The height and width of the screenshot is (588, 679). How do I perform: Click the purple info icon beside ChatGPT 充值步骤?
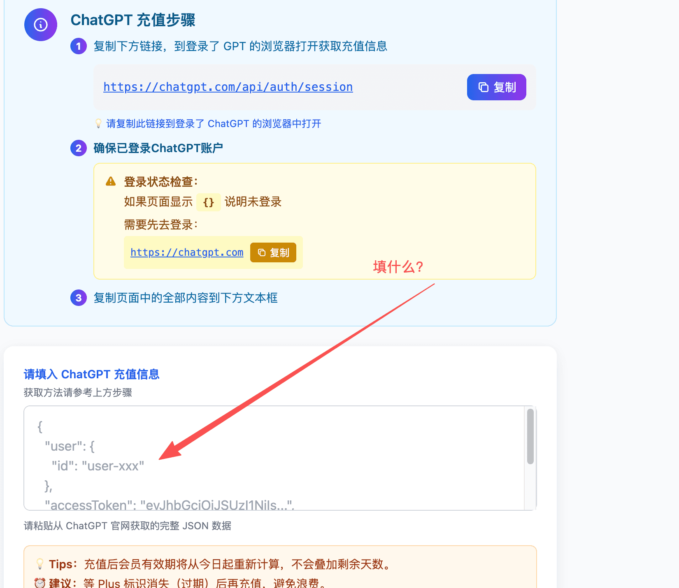(x=40, y=25)
